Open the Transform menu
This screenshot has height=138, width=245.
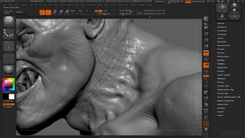pos(134,5)
